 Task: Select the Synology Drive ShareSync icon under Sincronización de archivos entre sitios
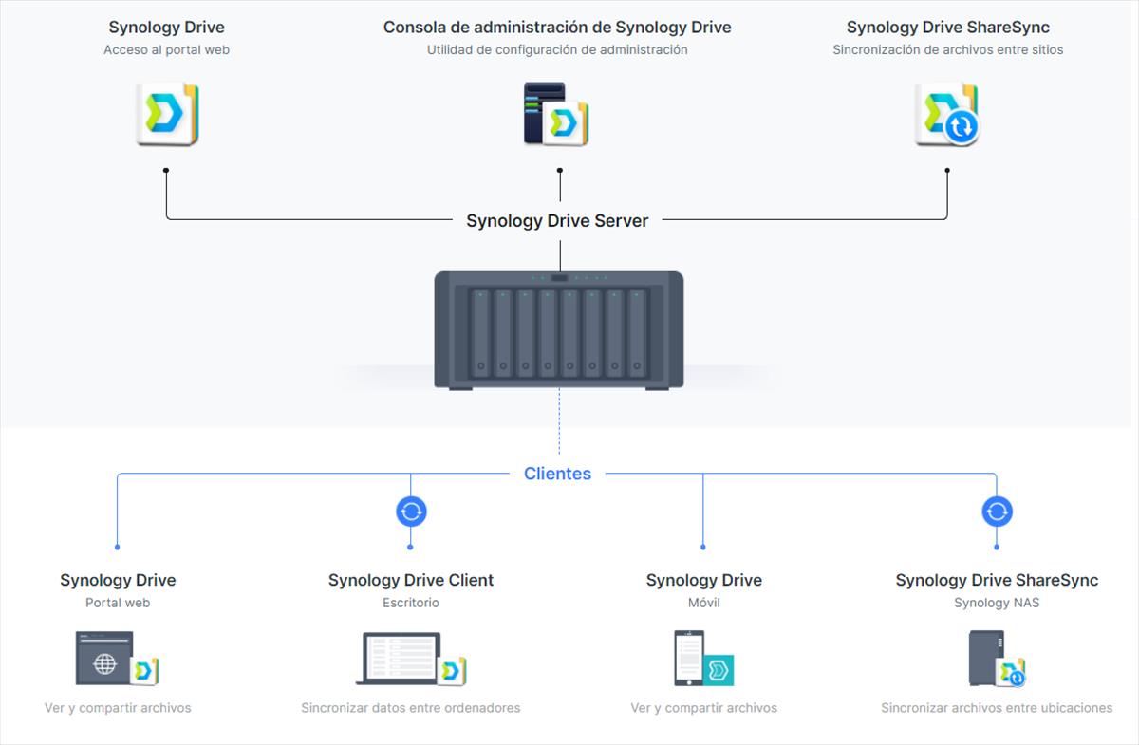pyautogui.click(x=946, y=115)
